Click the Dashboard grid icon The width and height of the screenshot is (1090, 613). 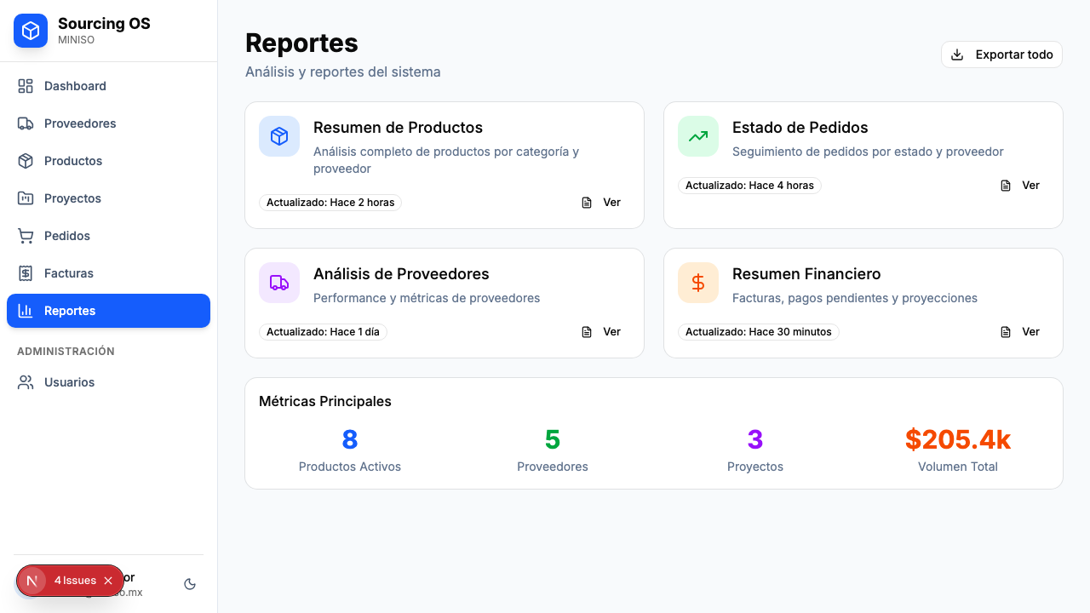[26, 86]
